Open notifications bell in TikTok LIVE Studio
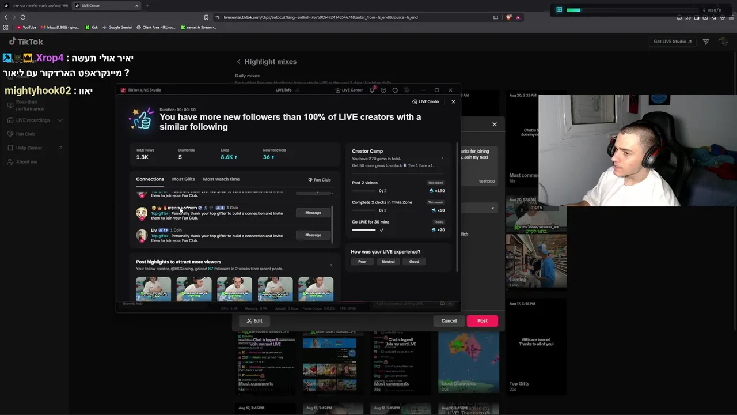The height and width of the screenshot is (415, 737). click(x=372, y=90)
